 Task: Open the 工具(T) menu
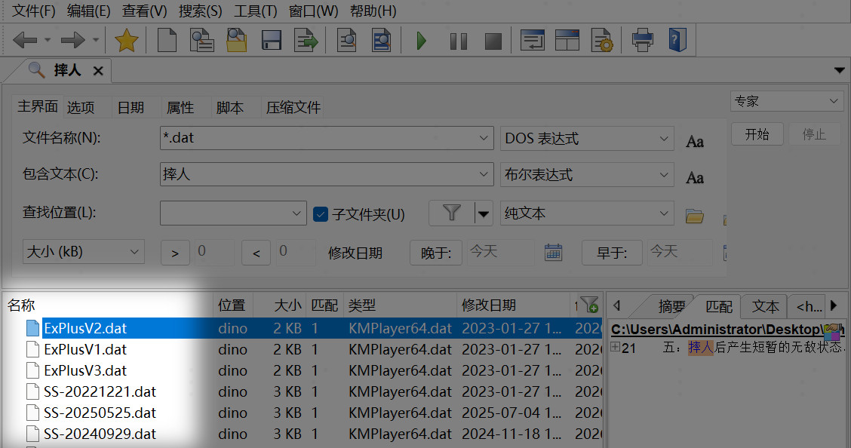click(255, 11)
